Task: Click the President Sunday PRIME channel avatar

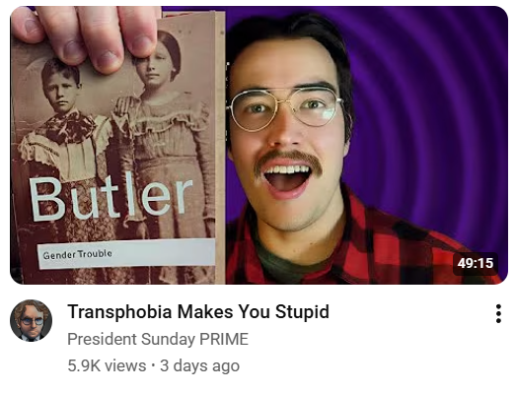Action: 31,320
